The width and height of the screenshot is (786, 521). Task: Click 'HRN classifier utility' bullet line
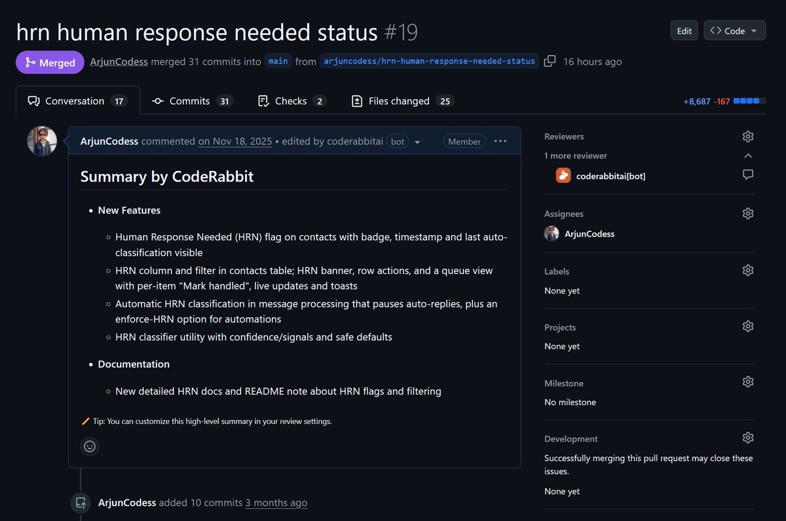[x=253, y=337]
